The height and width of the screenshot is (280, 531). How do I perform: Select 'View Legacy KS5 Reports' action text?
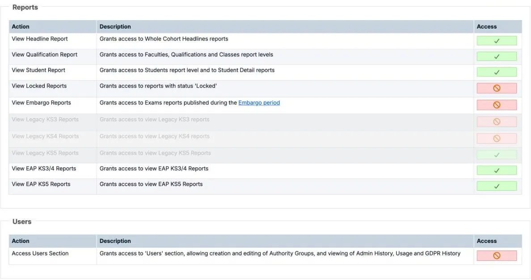coord(45,153)
